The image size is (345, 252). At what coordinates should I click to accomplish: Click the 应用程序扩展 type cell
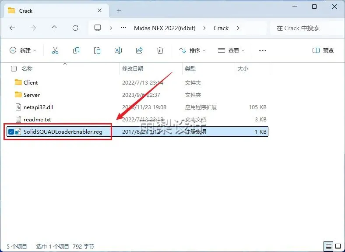[x=201, y=107]
